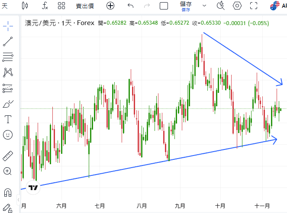The height and width of the screenshot is (213, 287).
Task: Select the forecast and measurement tool
Action: pyautogui.click(x=8, y=88)
